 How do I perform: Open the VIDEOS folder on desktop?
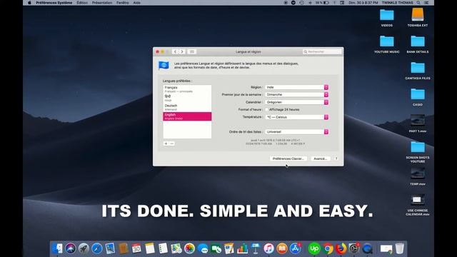coord(387,15)
